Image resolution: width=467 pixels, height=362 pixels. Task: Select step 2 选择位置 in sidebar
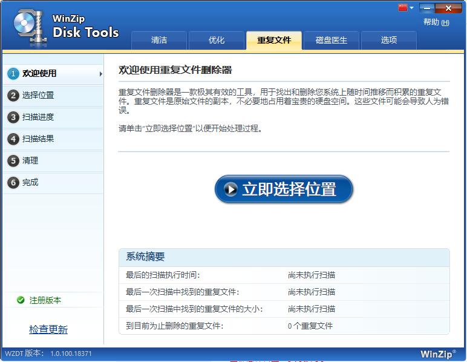[x=53, y=95]
